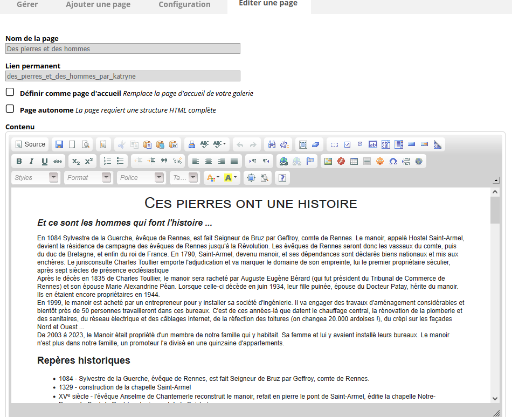Click the editor vertical scrollbar thumb
This screenshot has height=417, width=512.
[495, 210]
